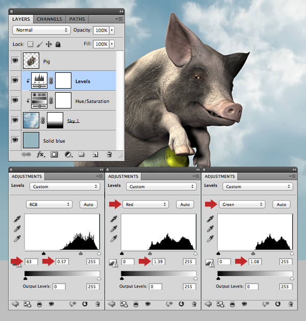This screenshot has width=306, height=321.
Task: Select black point eyedropper in RGB Levels panel
Action: tap(17, 219)
